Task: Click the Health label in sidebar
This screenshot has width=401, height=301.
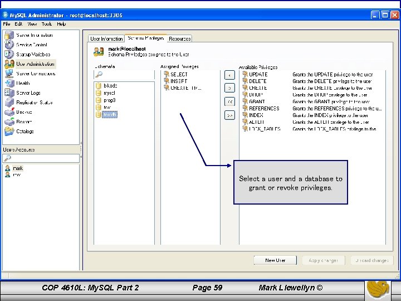Action: click(x=23, y=83)
